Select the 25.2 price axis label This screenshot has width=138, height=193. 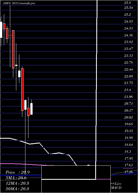(x=128, y=15)
